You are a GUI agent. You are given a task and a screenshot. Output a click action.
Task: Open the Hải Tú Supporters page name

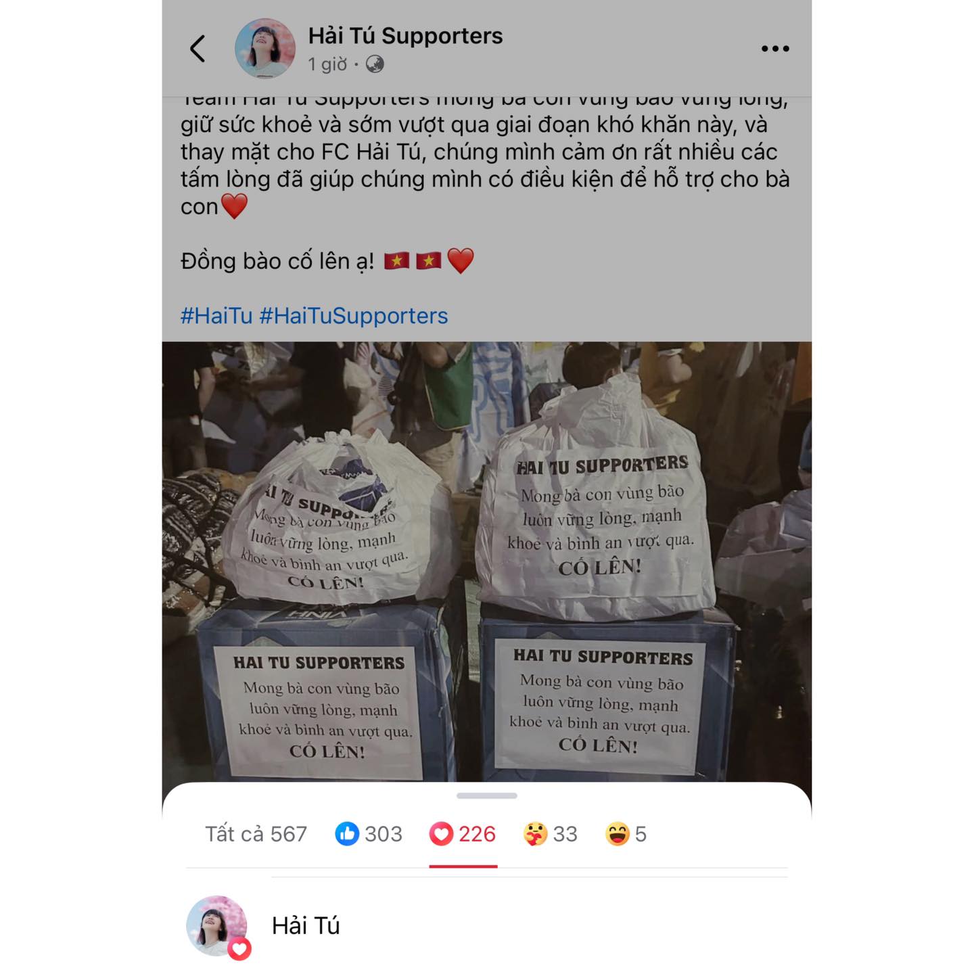406,36
